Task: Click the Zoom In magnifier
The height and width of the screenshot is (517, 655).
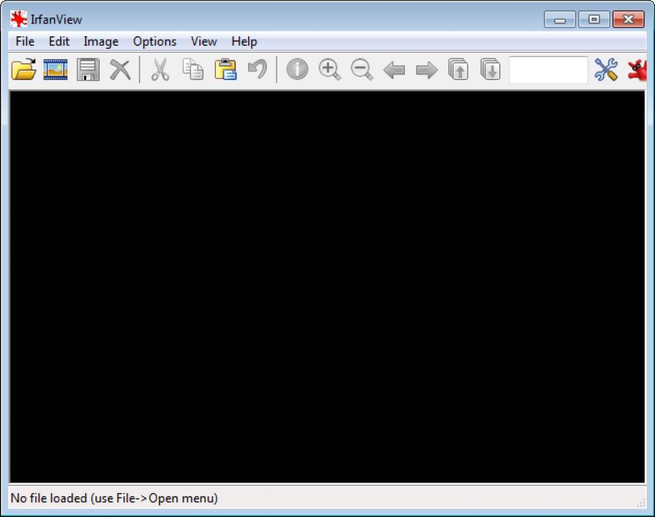Action: pyautogui.click(x=330, y=70)
